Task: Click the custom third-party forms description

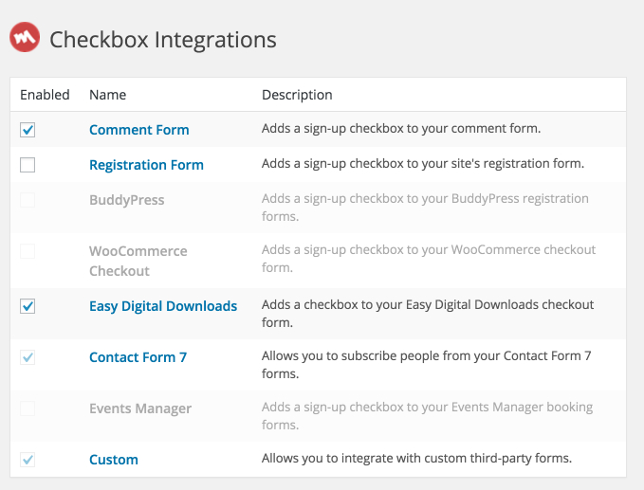Action: coord(417,458)
